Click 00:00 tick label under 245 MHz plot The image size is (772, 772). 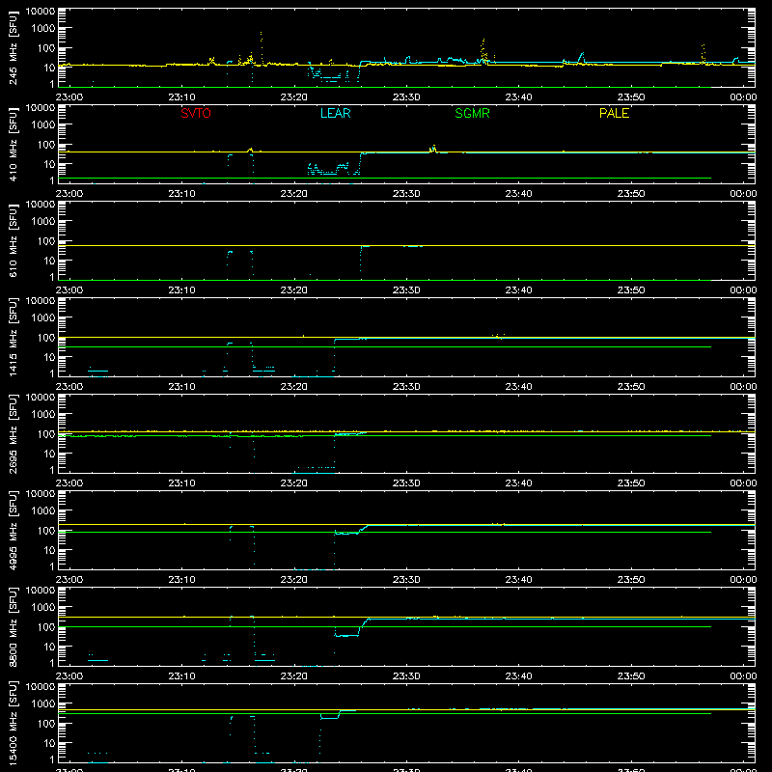(743, 97)
